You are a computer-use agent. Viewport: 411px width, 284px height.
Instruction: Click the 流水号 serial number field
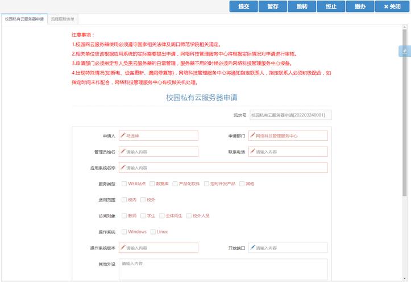(290, 115)
